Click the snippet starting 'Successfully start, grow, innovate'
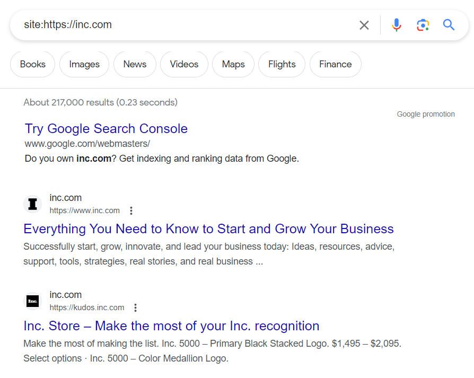This screenshot has height=378, width=474. coord(209,254)
